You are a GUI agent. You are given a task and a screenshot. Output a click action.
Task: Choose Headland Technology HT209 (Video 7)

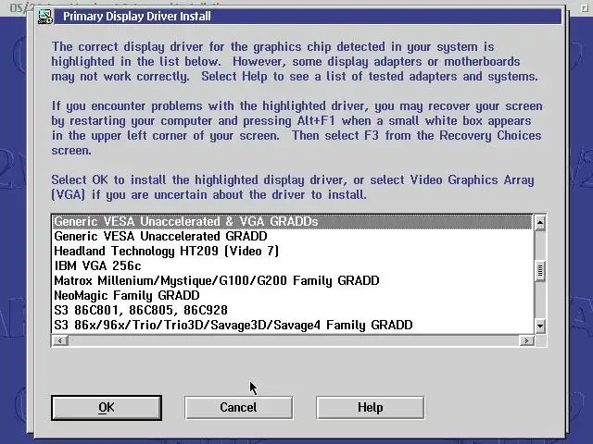pyautogui.click(x=293, y=251)
